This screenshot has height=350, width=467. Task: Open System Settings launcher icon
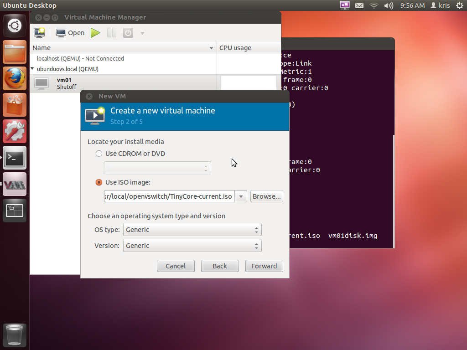pos(15,131)
